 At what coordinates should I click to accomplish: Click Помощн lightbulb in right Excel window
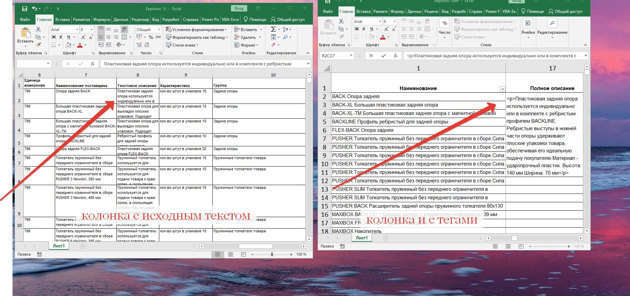533,11
